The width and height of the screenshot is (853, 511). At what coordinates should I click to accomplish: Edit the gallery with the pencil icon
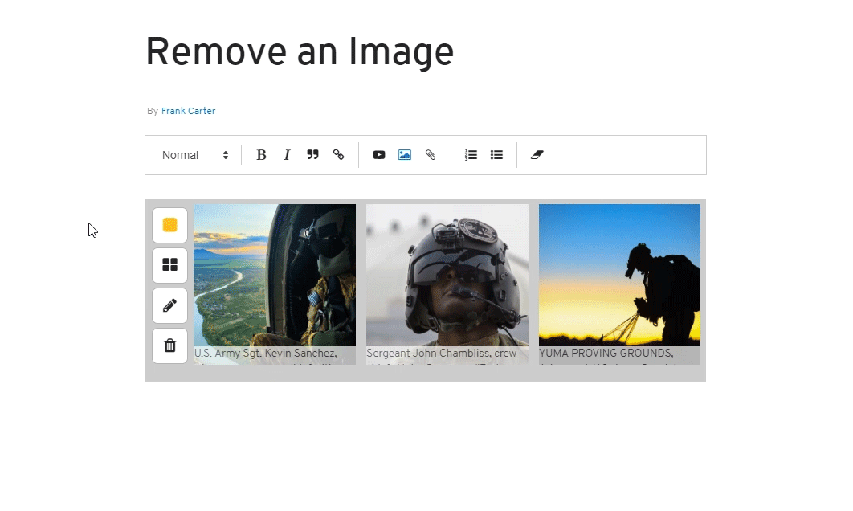[x=169, y=305]
